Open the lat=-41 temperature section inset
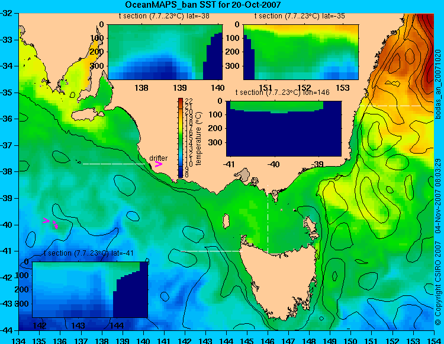 point(90,289)
